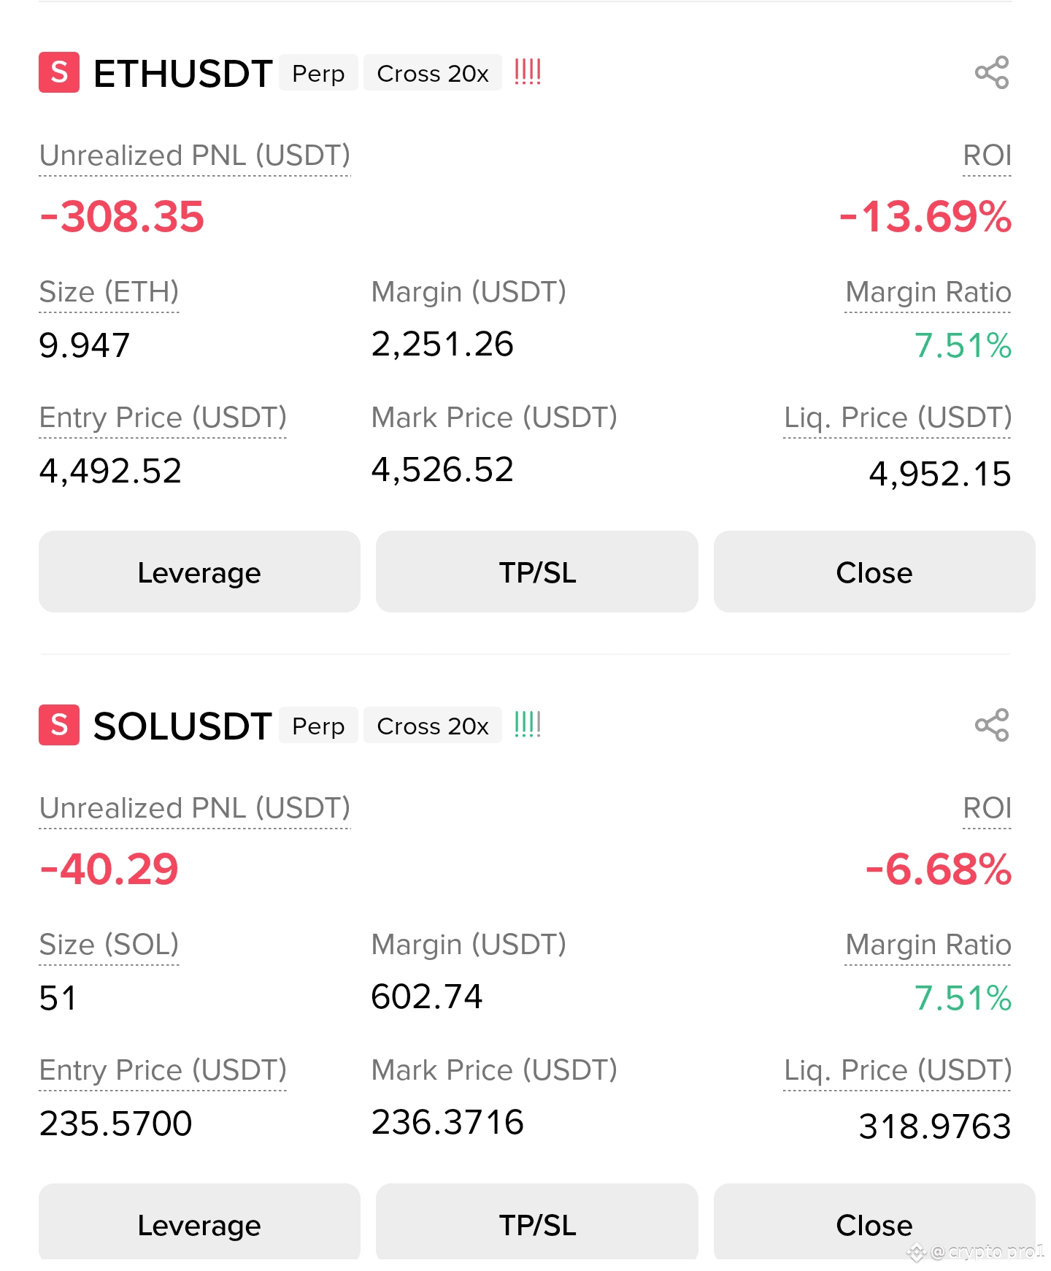Share the SOLUSDT position
The image size is (1051, 1271).
(x=992, y=725)
